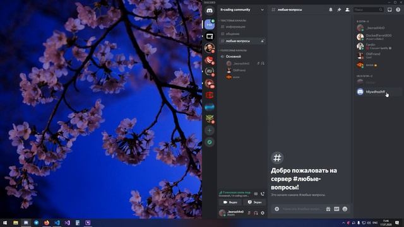This screenshot has width=404, height=227.
Task: Open the black monitor-logo server
Action: [210, 37]
